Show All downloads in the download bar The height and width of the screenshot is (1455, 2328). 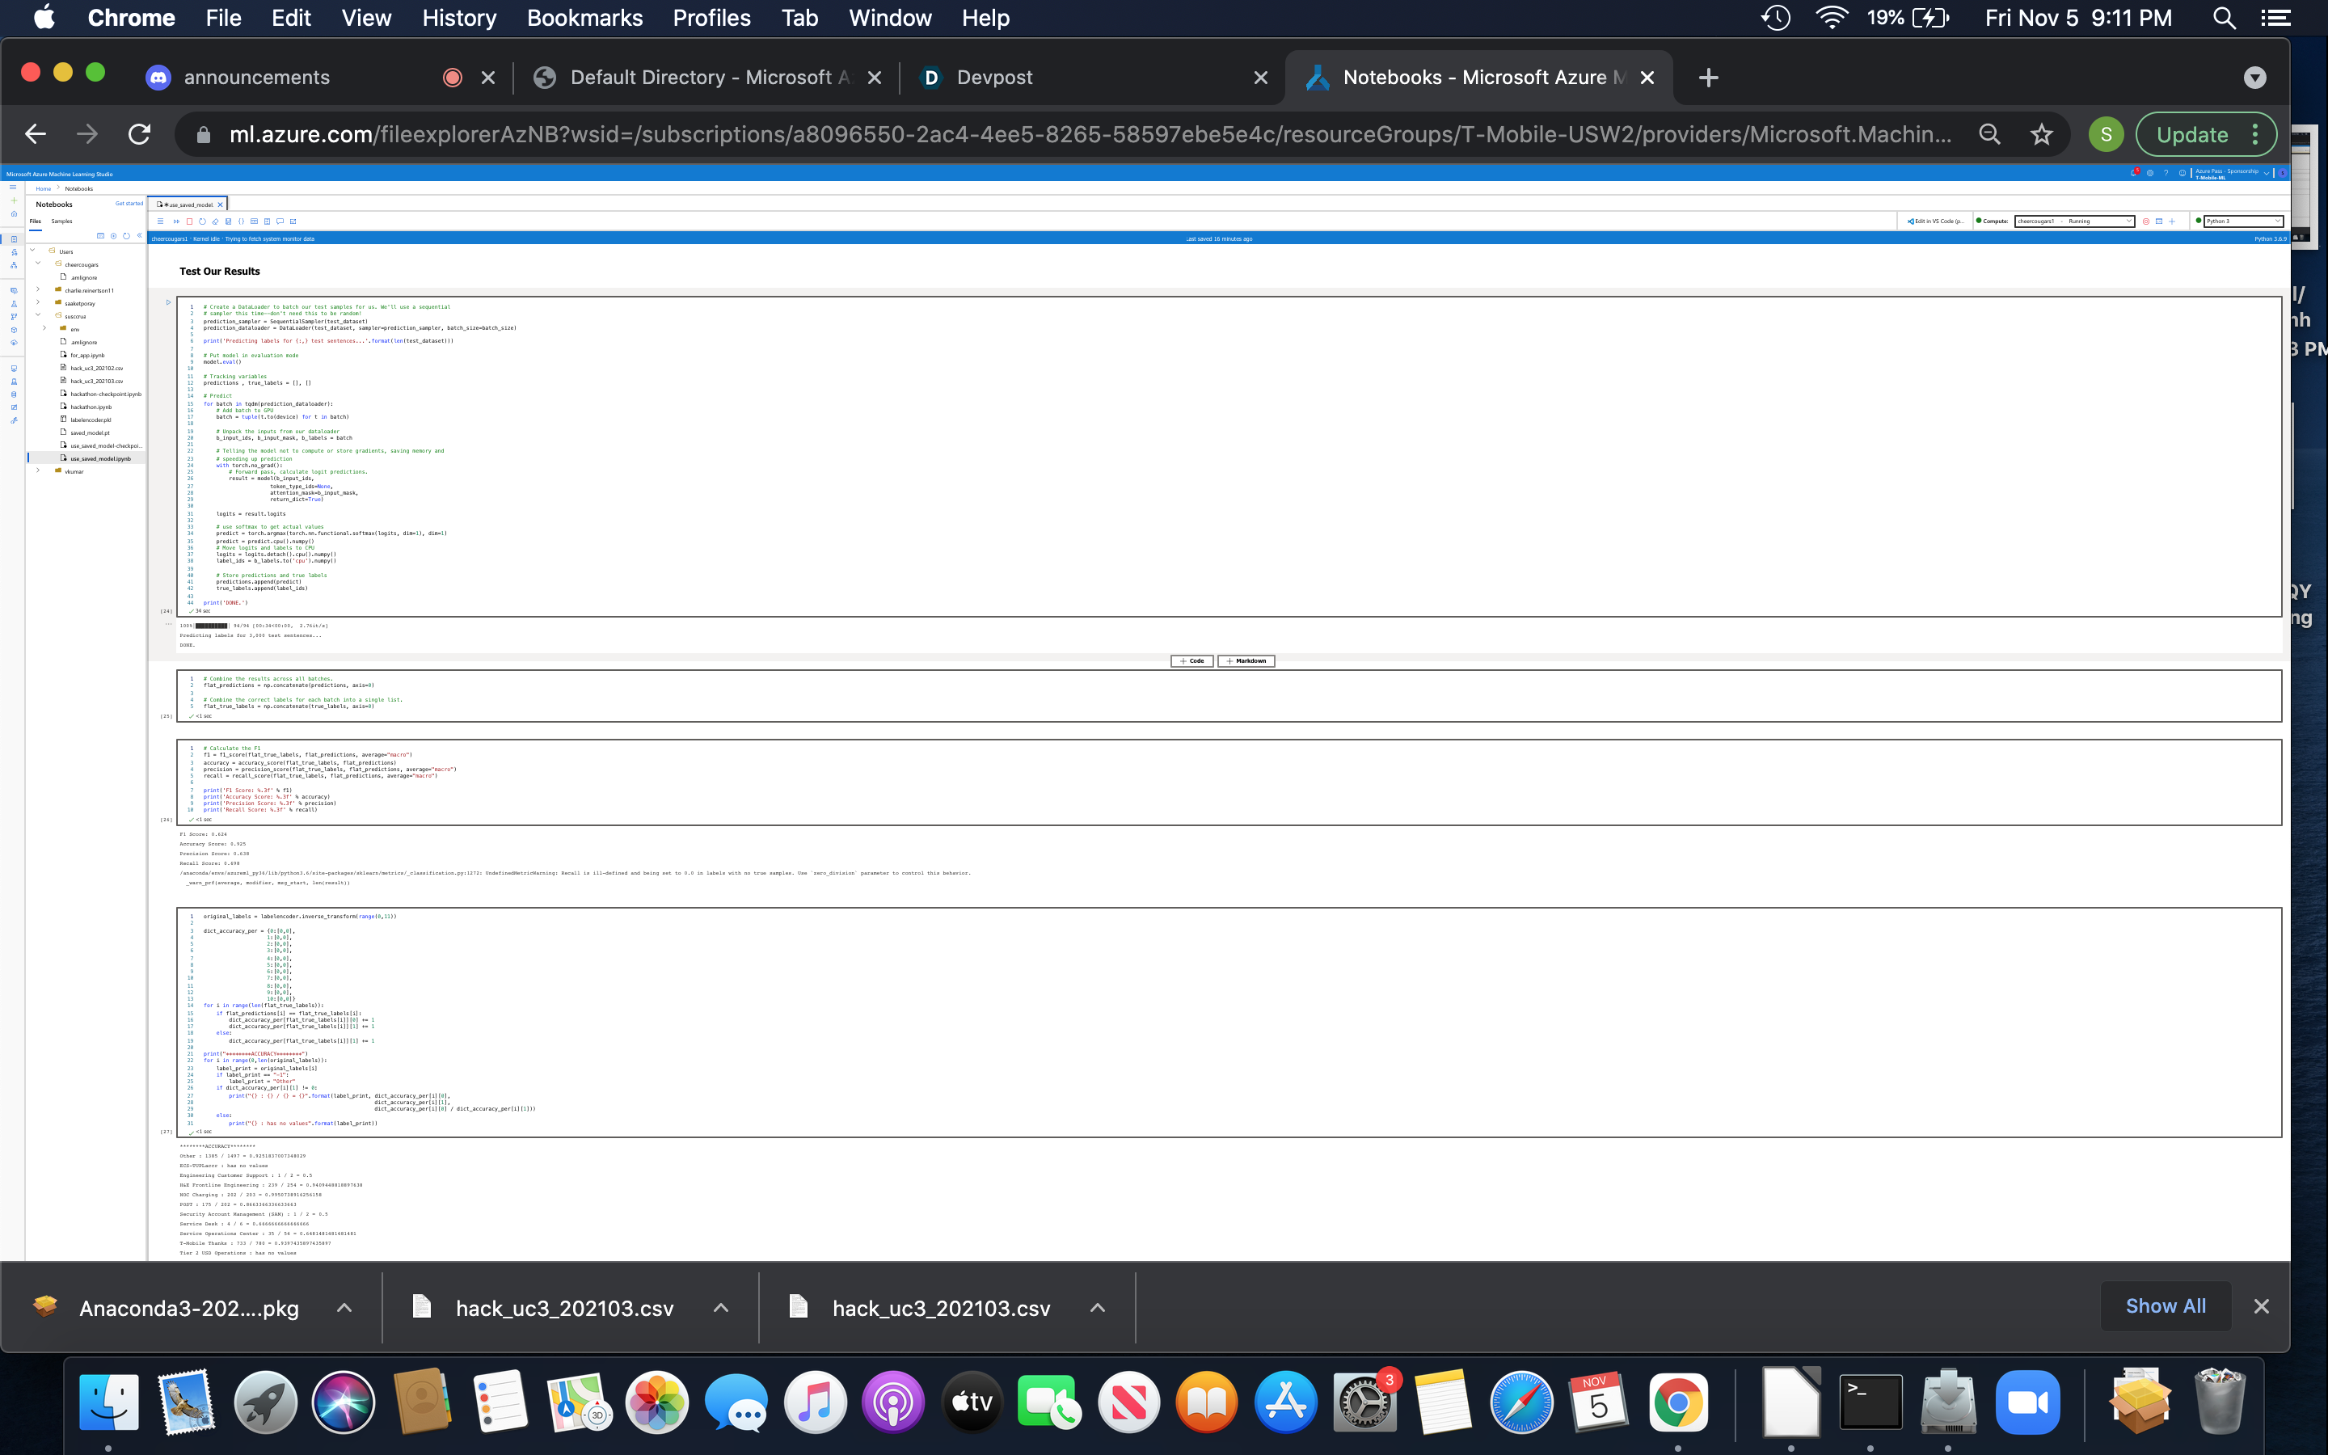tap(2165, 1305)
